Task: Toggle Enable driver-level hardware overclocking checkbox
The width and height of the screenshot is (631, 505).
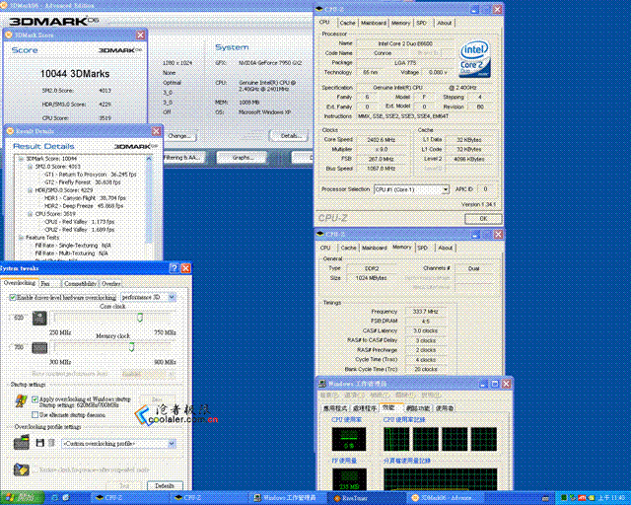Action: (x=13, y=297)
